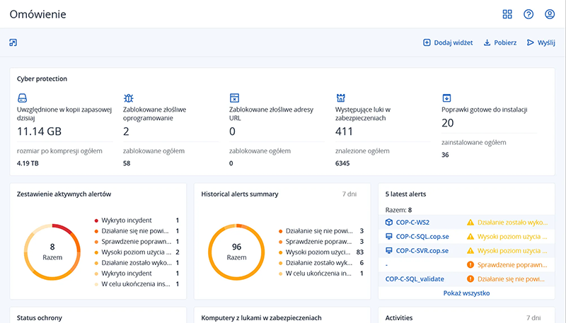Select W celu ukończenia ins... in active alerts
The width and height of the screenshot is (566, 323).
click(x=137, y=284)
